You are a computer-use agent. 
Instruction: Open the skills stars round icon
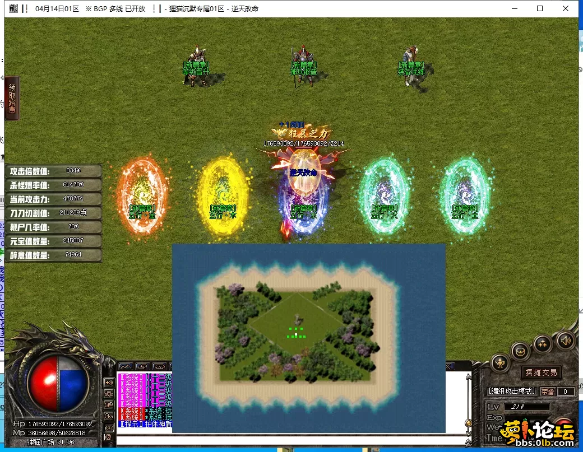543,343
